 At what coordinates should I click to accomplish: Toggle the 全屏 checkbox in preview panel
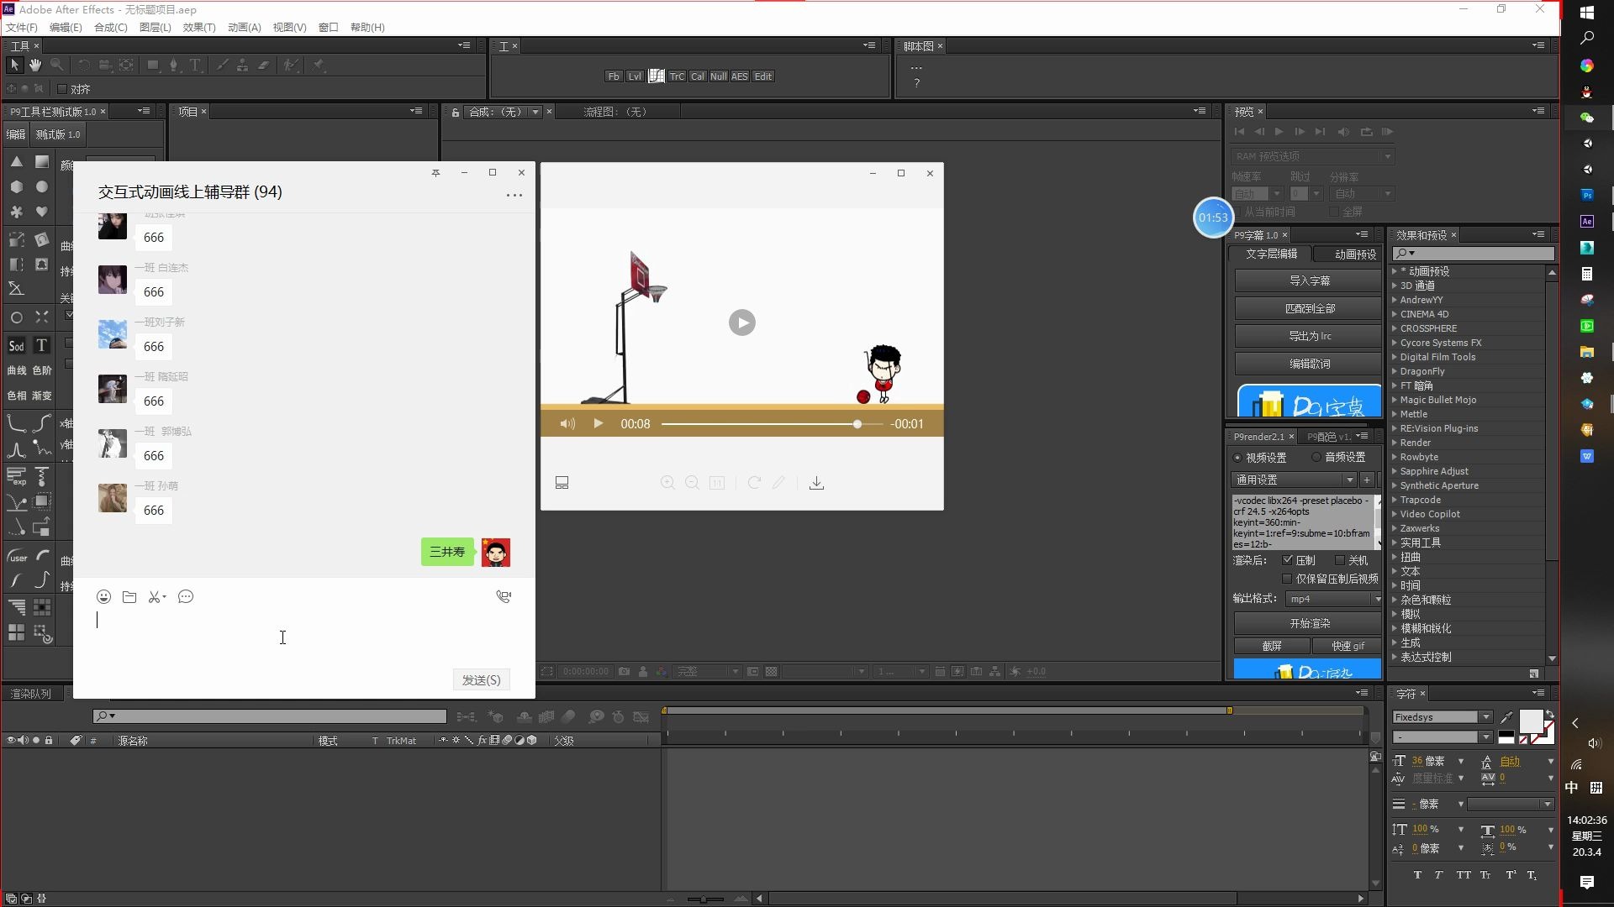point(1334,212)
